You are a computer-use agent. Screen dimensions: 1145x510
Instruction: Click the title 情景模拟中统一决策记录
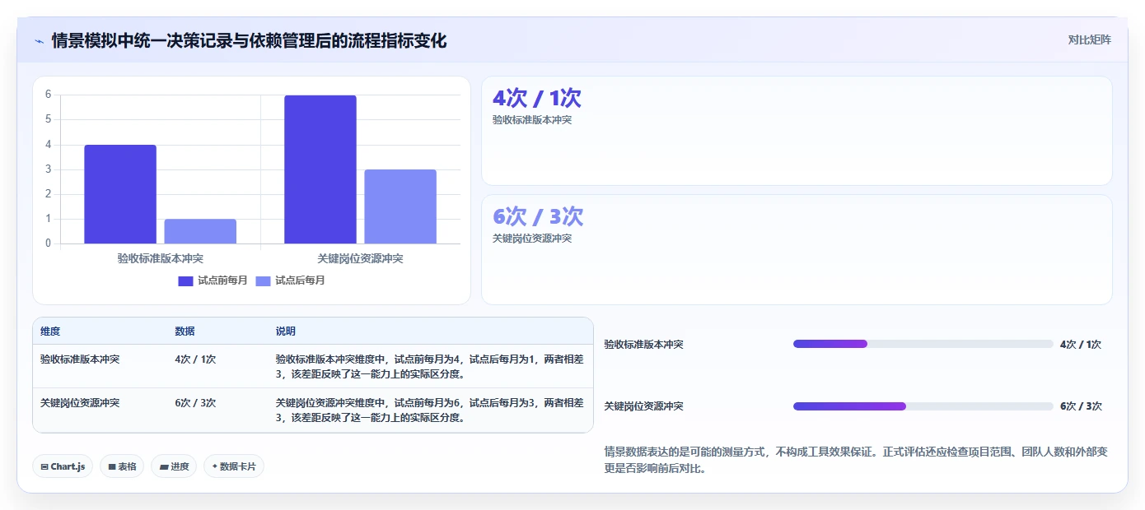[250, 40]
